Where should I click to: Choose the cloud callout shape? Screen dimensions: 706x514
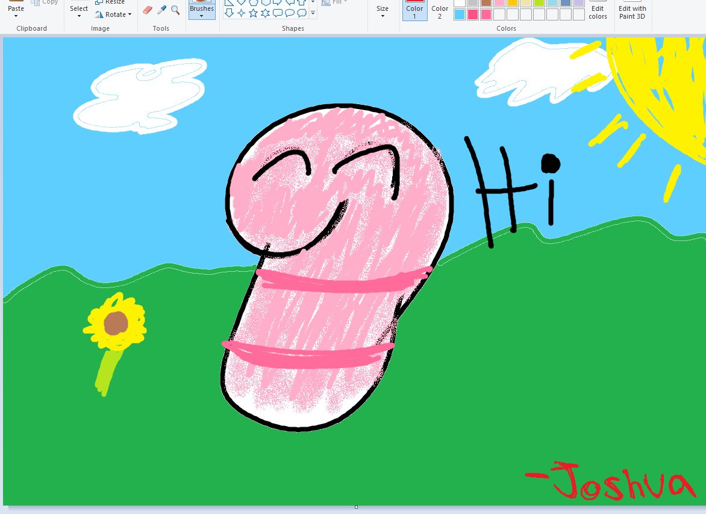(302, 13)
